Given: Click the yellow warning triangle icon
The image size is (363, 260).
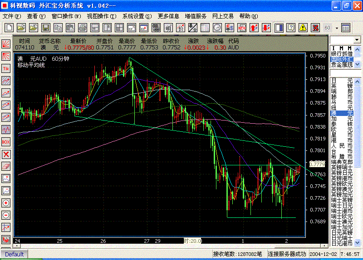Looking at the screenshot, I should pyautogui.click(x=303, y=28).
